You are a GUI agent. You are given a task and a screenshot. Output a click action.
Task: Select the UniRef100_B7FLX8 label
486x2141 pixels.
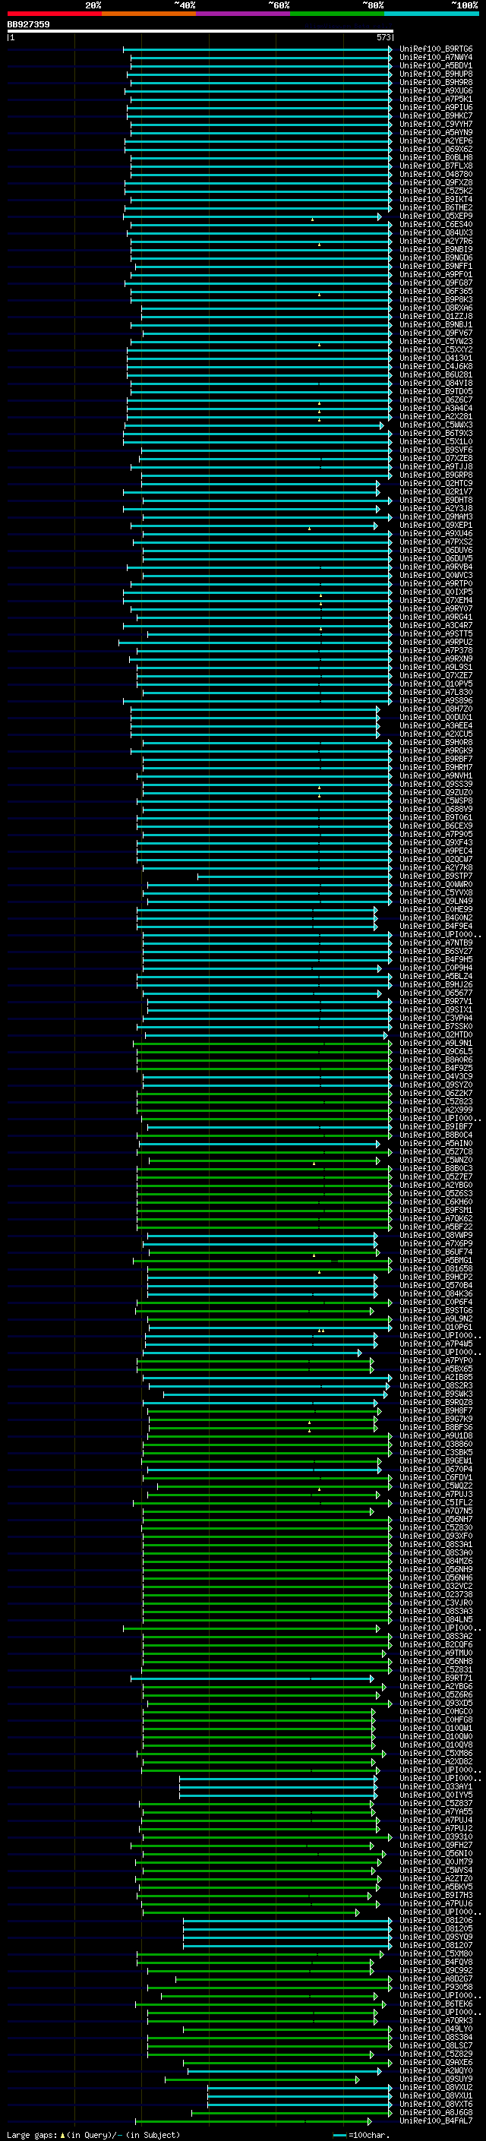436,166
